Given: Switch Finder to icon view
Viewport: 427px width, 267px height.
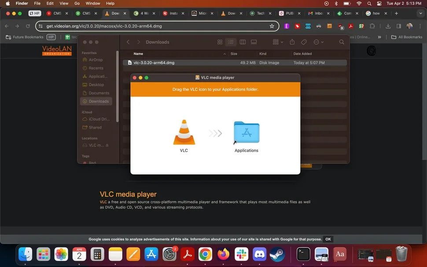Looking at the screenshot, I should (220, 42).
